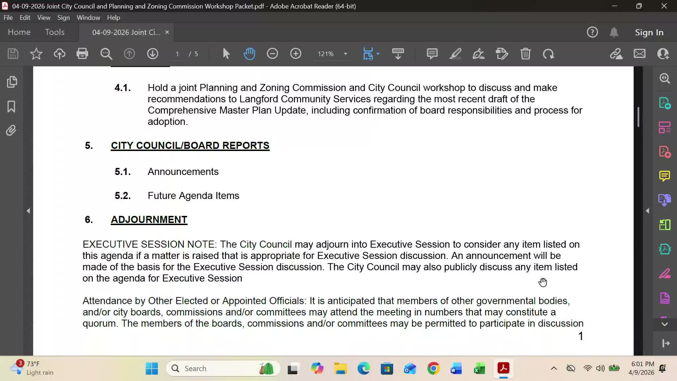Click the Print file icon
This screenshot has height=381, width=677.
[x=82, y=54]
